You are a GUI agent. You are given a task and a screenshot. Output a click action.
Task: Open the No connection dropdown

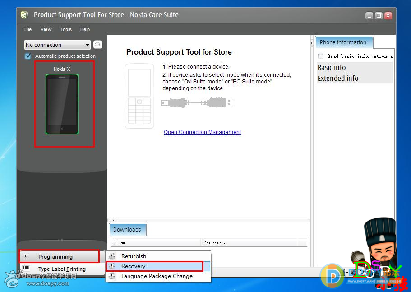click(57, 45)
